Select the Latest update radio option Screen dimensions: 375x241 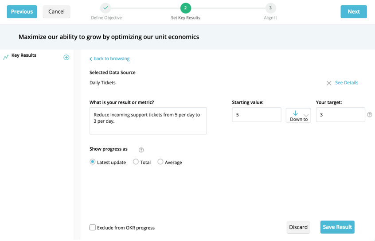coord(93,162)
